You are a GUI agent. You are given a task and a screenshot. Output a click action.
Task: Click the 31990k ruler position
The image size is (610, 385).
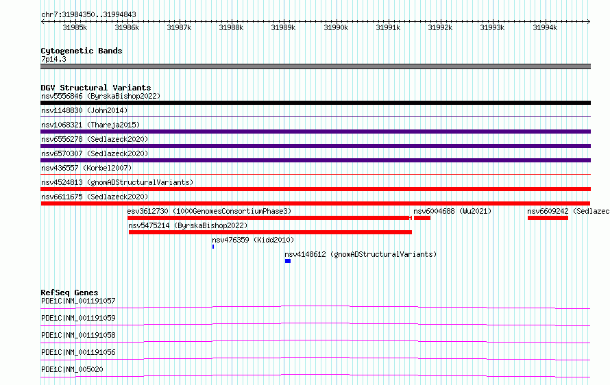click(336, 27)
